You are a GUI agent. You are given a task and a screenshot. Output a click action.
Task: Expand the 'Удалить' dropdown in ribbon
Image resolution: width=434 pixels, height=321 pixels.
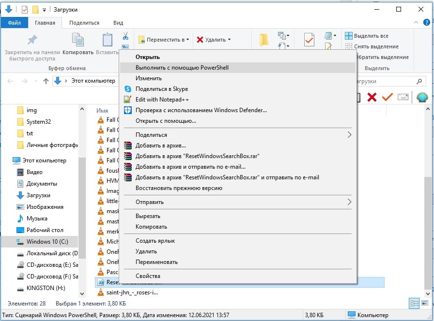(x=214, y=40)
